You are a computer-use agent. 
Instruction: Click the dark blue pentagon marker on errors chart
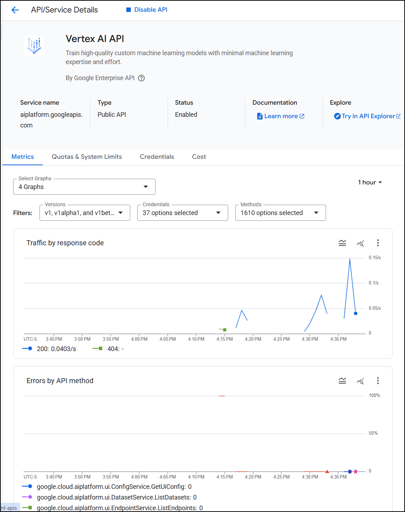(x=350, y=471)
